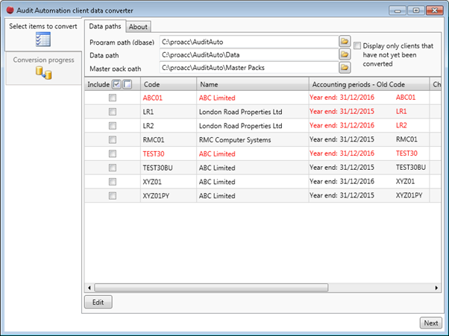Switch to the Data paths tab
The width and height of the screenshot is (449, 336).
point(105,26)
